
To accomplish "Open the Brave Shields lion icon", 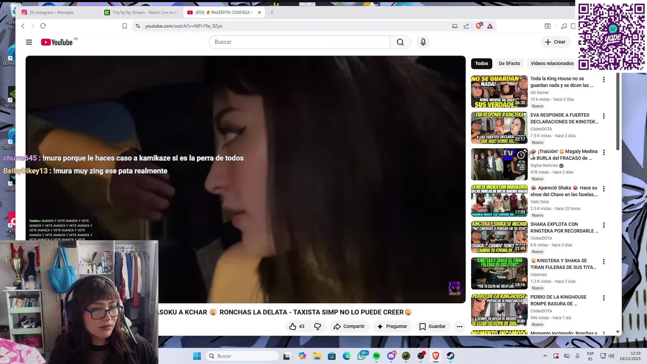I will 479,26.
